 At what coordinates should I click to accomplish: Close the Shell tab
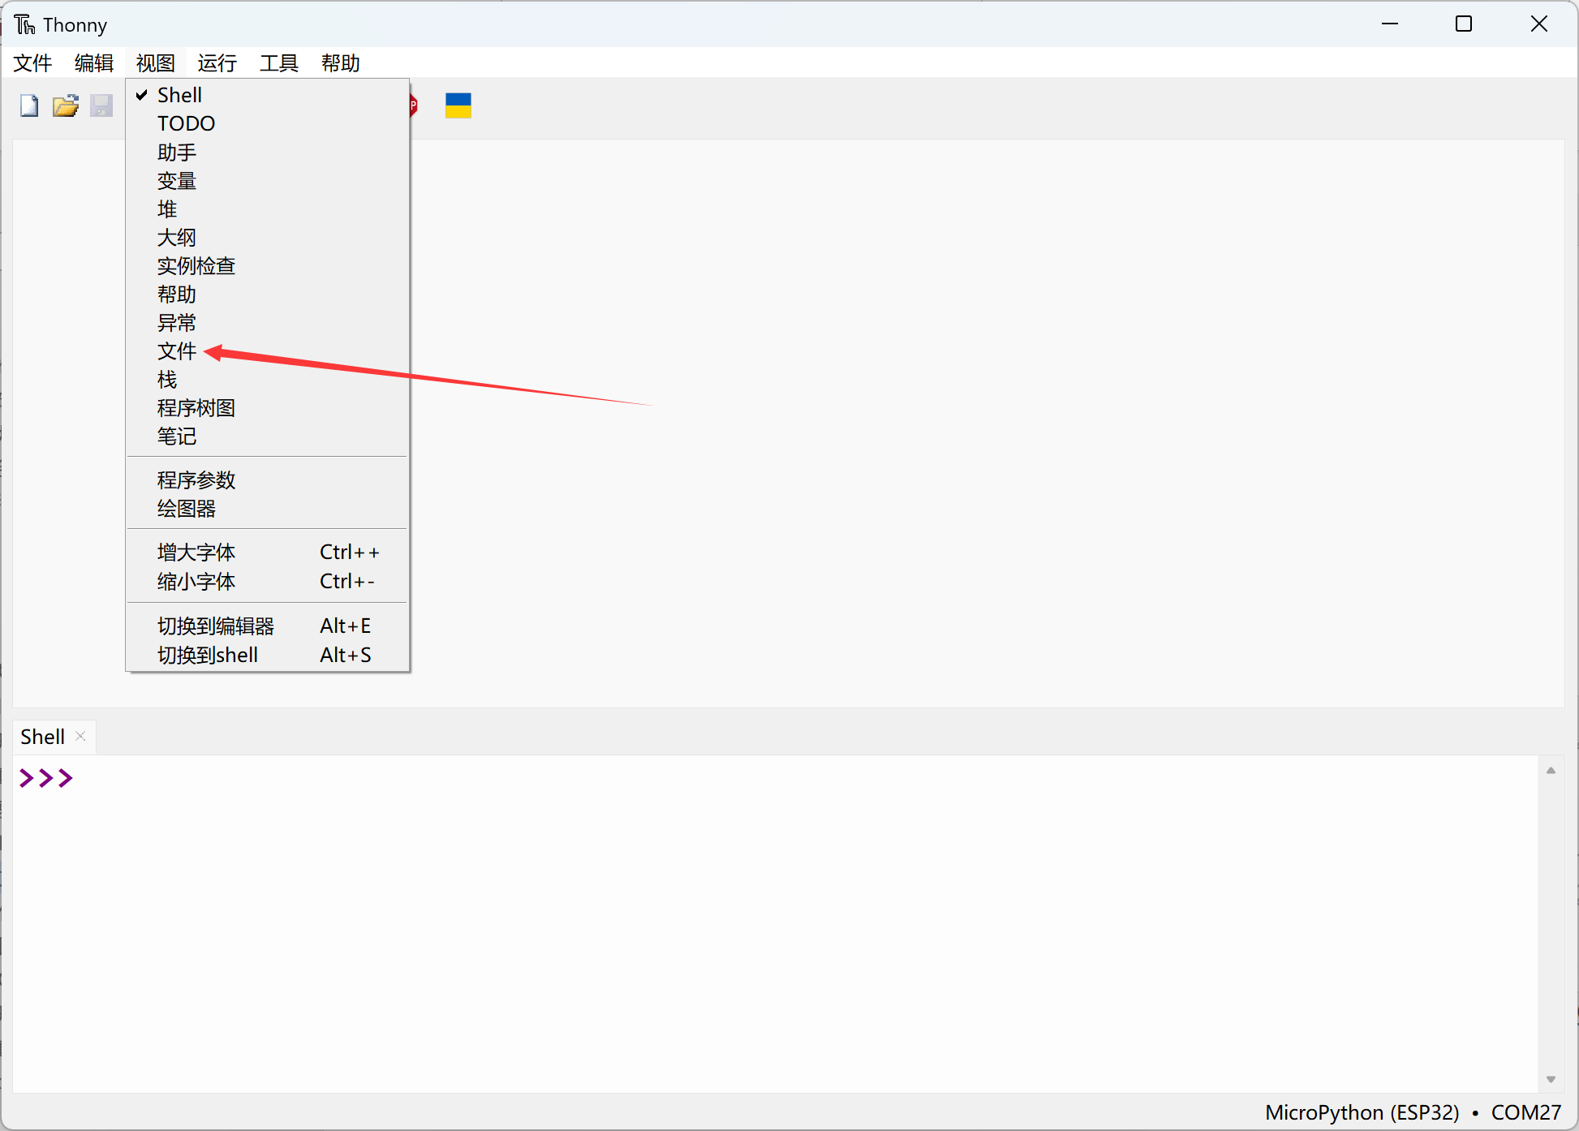(x=80, y=736)
